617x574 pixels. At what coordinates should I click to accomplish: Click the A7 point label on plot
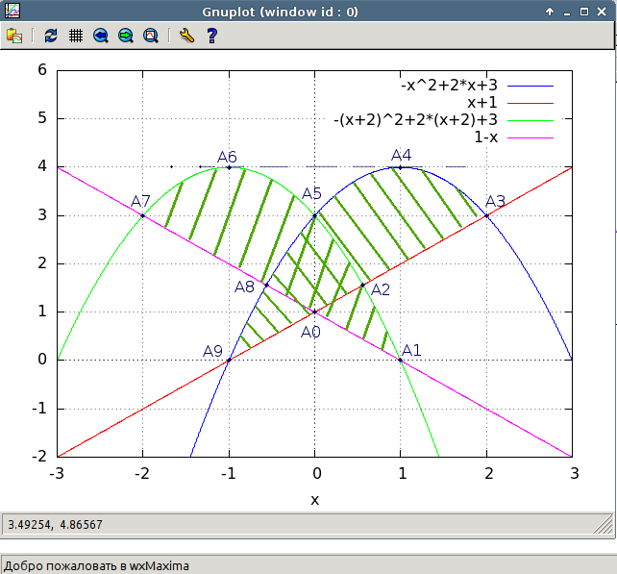click(140, 201)
